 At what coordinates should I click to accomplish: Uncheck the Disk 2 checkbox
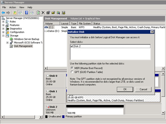72,46
